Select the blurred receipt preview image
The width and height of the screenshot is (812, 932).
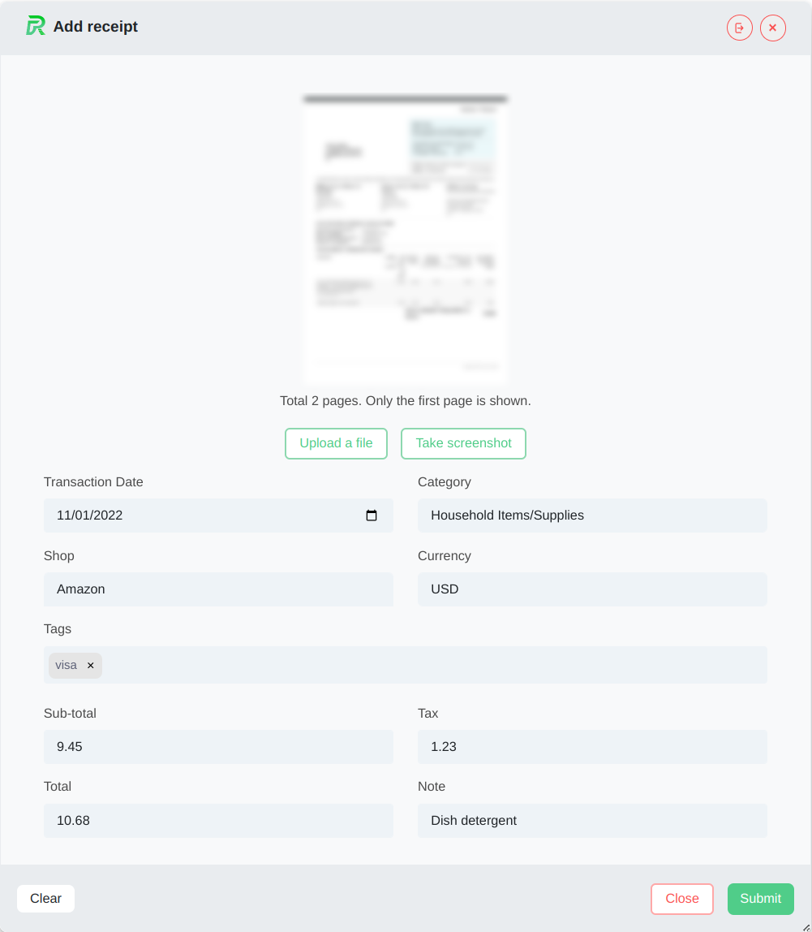(406, 239)
